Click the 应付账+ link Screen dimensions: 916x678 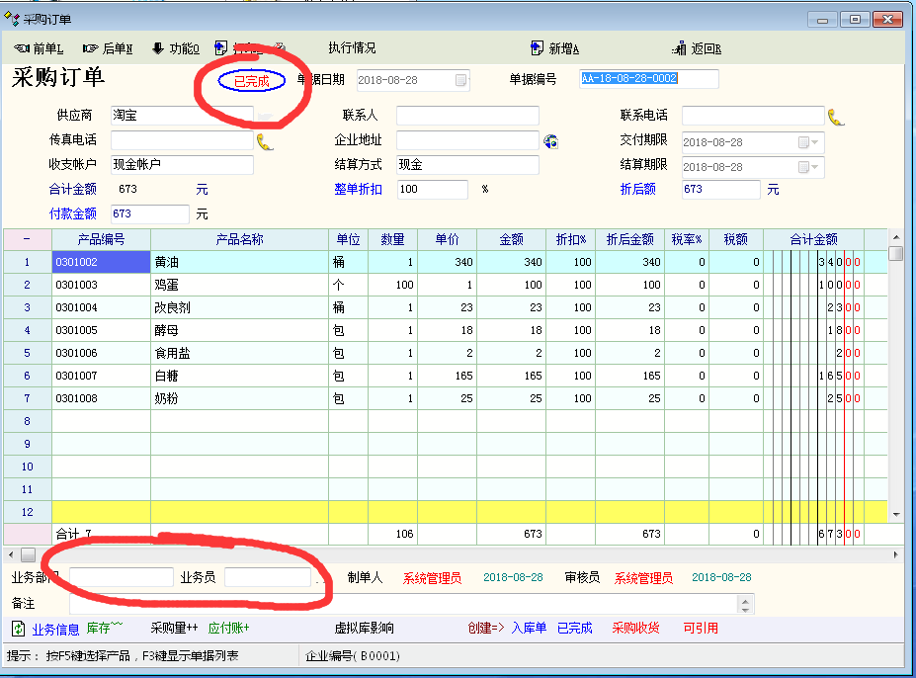coord(228,628)
